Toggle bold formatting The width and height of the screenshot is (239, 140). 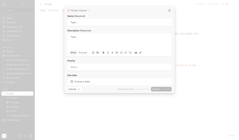point(103,53)
